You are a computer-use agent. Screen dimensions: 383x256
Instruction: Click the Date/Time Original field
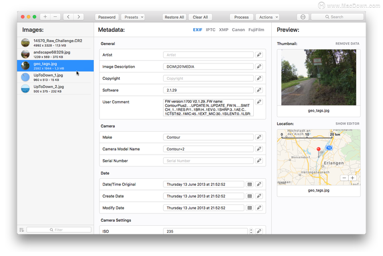tap(204, 184)
